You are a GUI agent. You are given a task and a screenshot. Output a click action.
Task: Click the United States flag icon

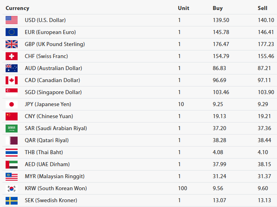(12, 20)
